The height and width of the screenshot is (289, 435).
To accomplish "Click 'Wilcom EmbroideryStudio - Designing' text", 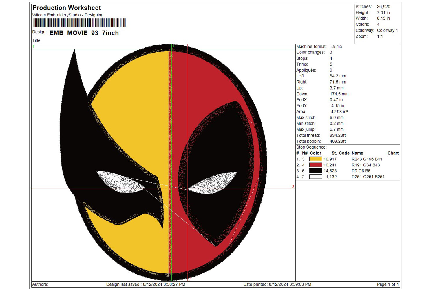I will pos(68,15).
